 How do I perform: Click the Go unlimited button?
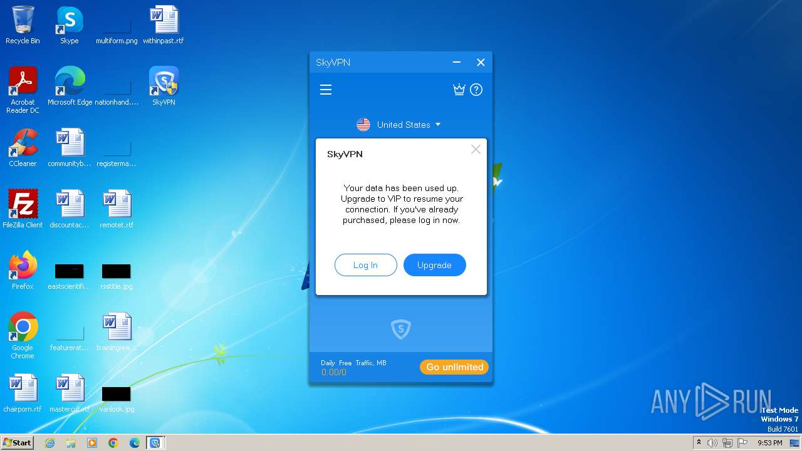[x=454, y=367]
